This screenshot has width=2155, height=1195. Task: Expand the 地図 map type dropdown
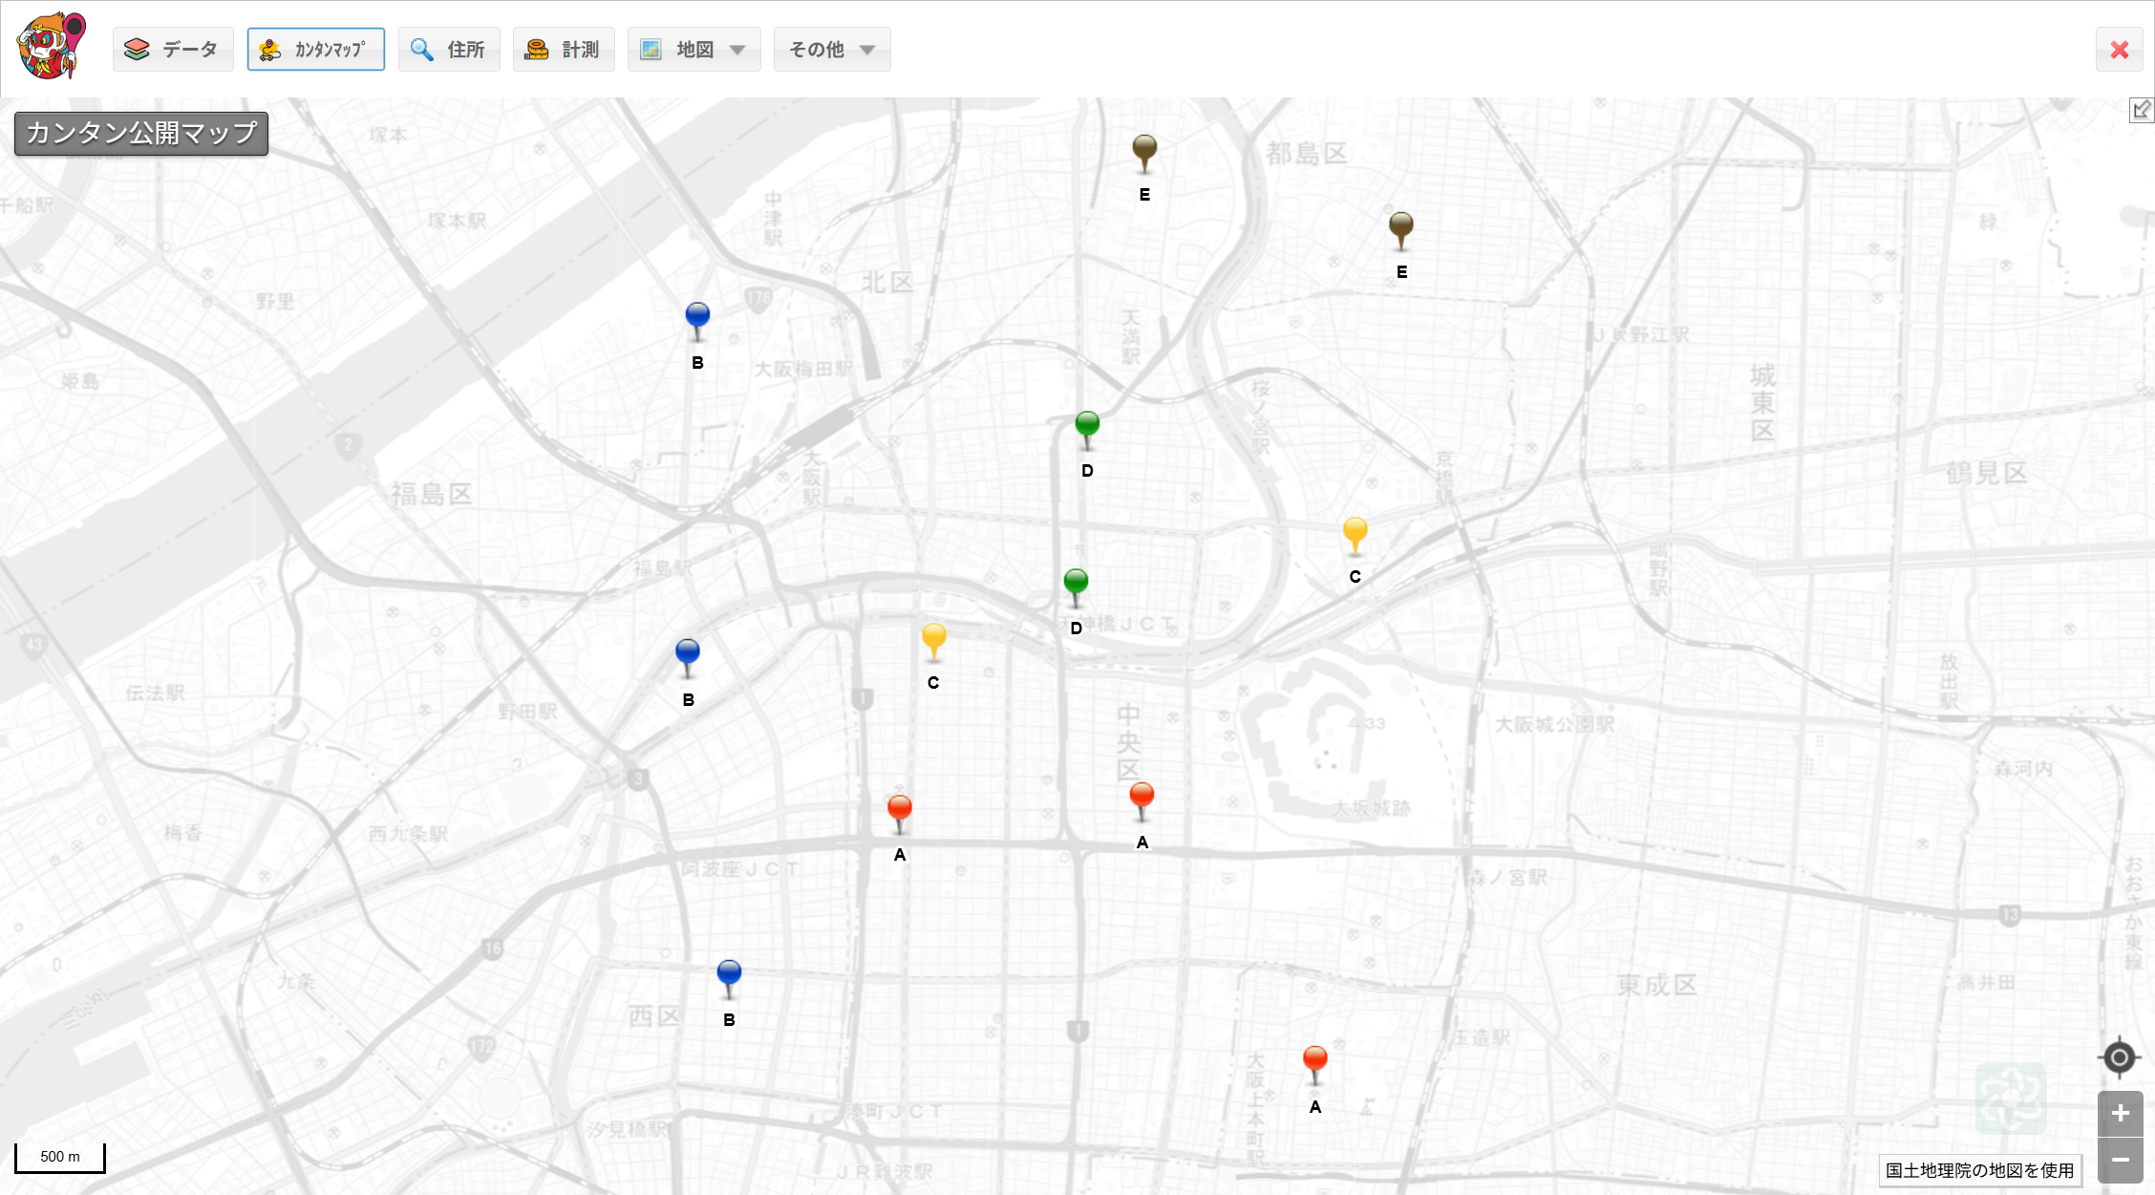[693, 50]
